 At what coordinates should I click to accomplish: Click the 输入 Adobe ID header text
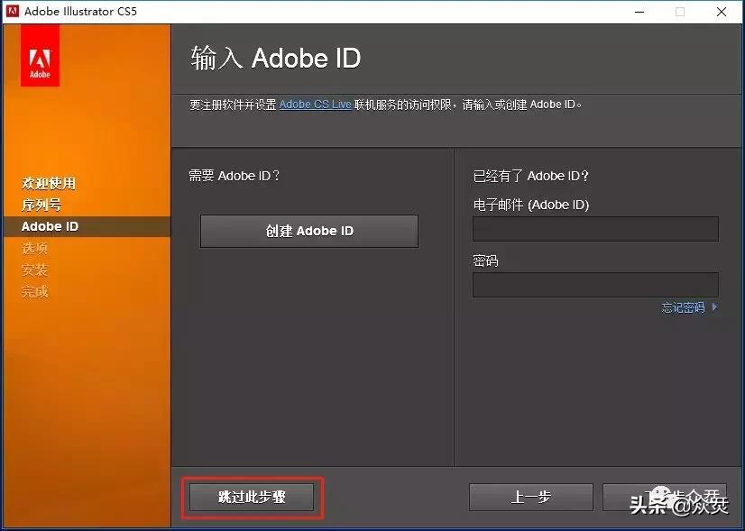pos(273,59)
